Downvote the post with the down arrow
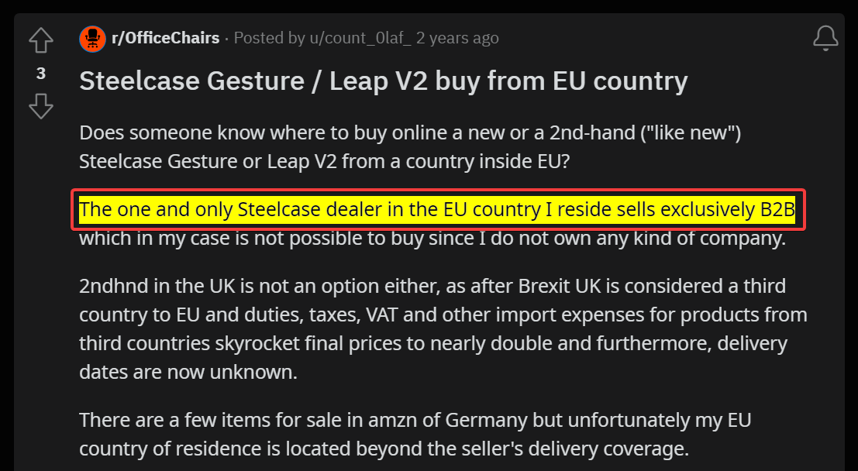 (x=41, y=106)
